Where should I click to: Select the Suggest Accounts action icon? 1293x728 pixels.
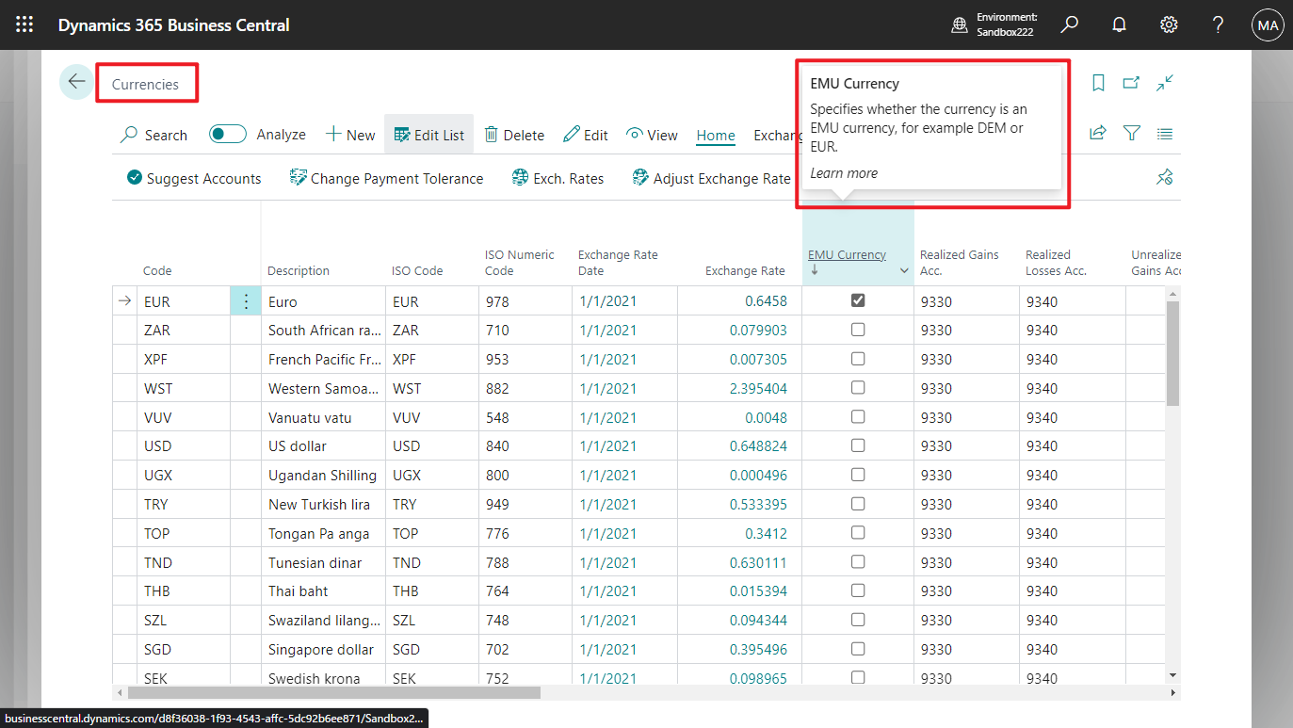tap(135, 178)
